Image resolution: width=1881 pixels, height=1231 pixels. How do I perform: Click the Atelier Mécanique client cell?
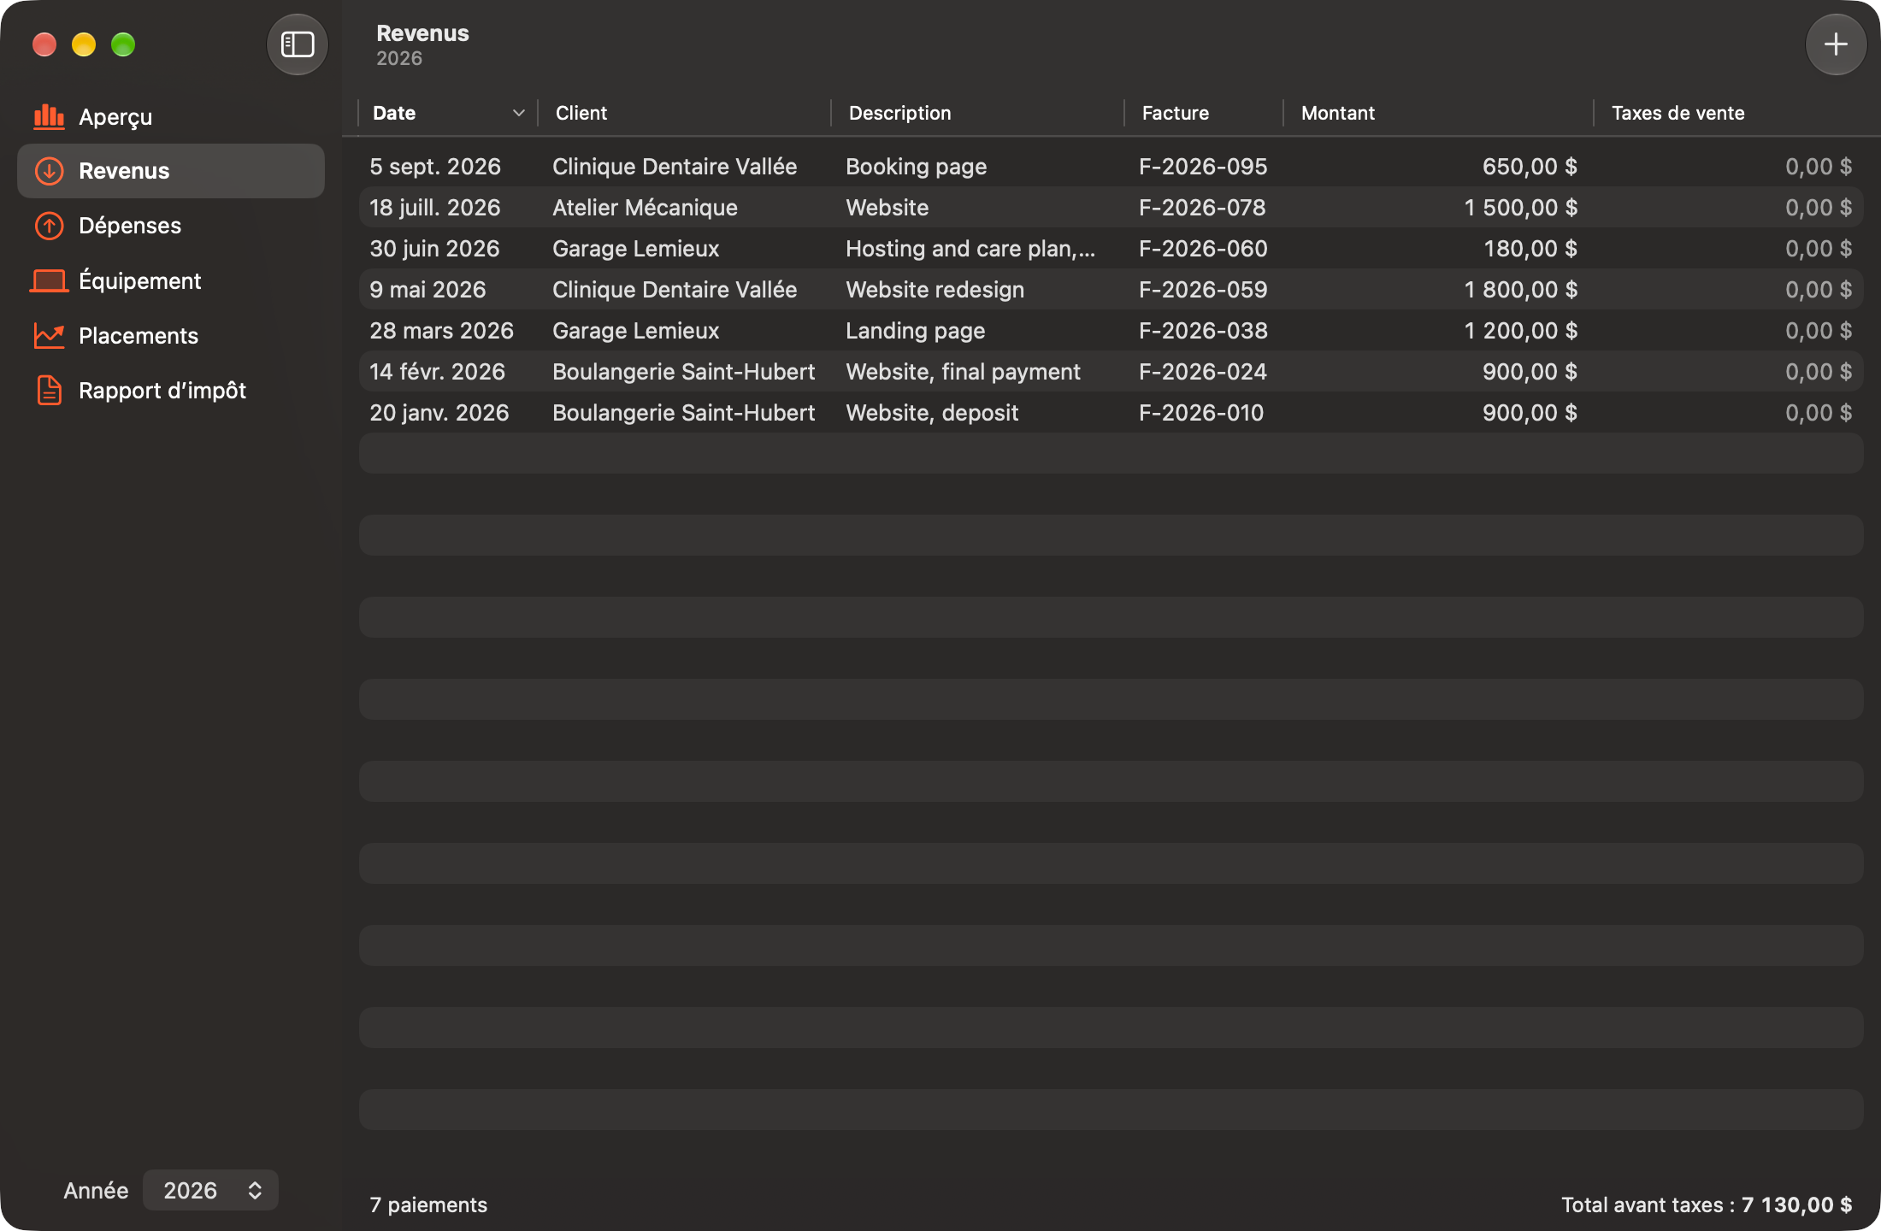(645, 208)
